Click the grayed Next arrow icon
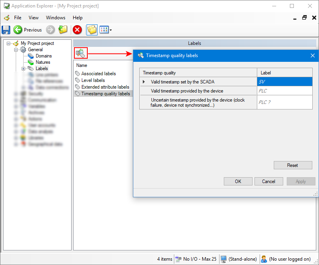319x265 pixels. tap(50, 30)
